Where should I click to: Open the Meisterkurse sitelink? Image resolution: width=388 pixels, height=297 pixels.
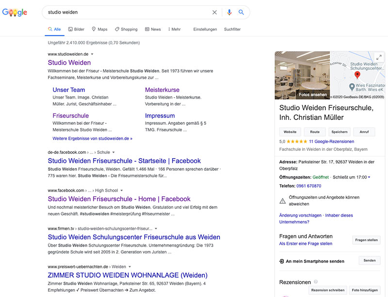pyautogui.click(x=162, y=90)
